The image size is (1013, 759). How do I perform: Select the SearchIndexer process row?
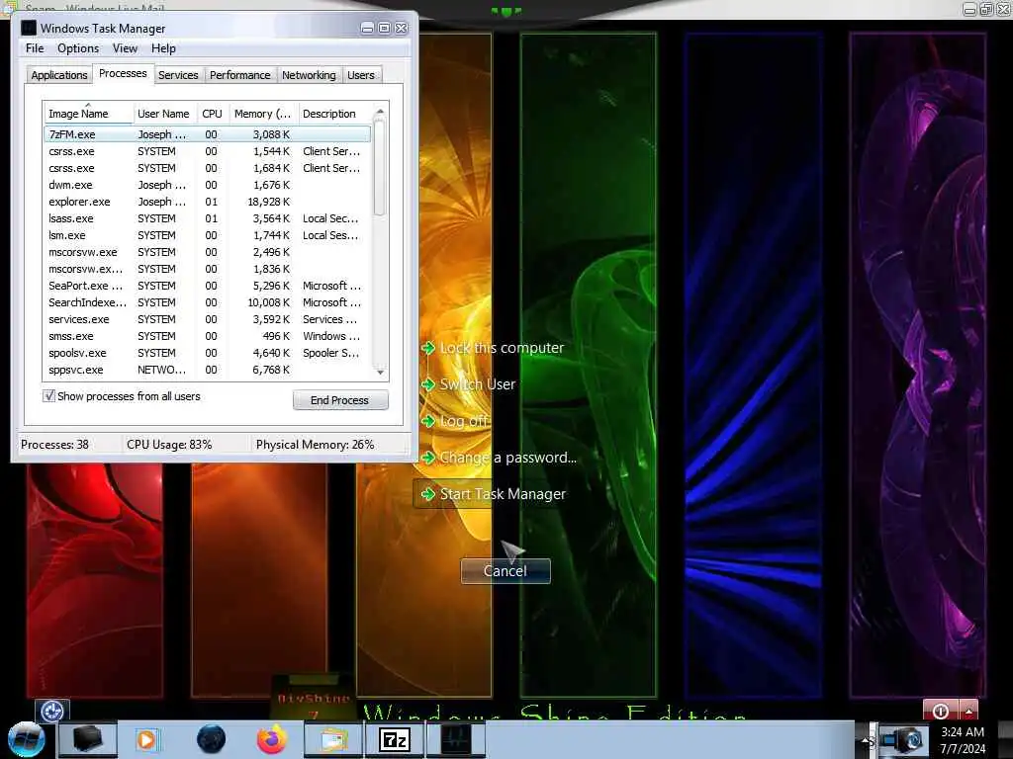(208, 302)
